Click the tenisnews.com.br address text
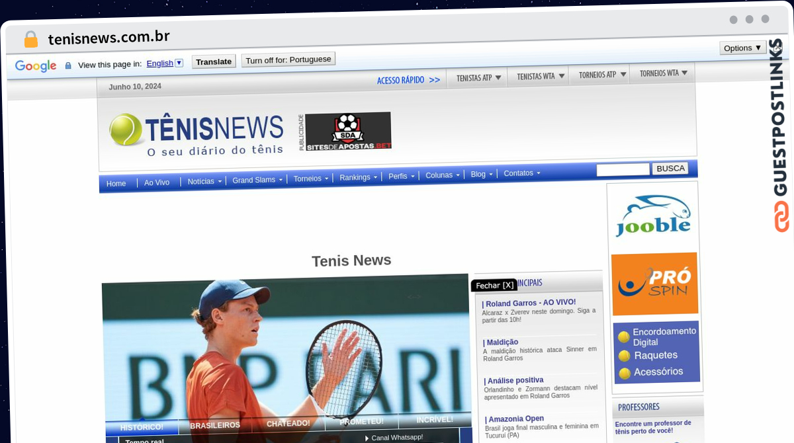Viewport: 794px width, 443px height. pyautogui.click(x=109, y=38)
